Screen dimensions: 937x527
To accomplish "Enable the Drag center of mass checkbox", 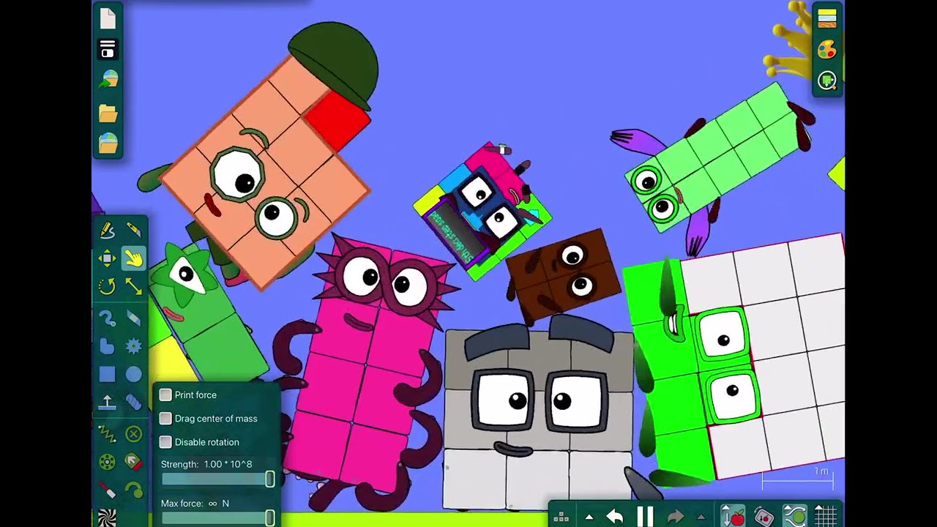I will [165, 419].
